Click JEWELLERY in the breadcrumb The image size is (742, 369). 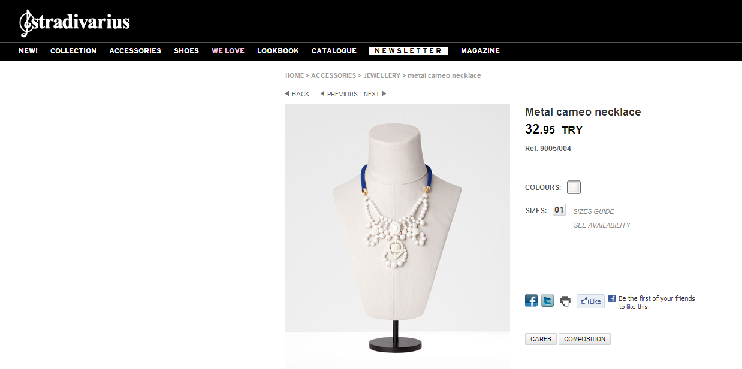click(x=382, y=75)
